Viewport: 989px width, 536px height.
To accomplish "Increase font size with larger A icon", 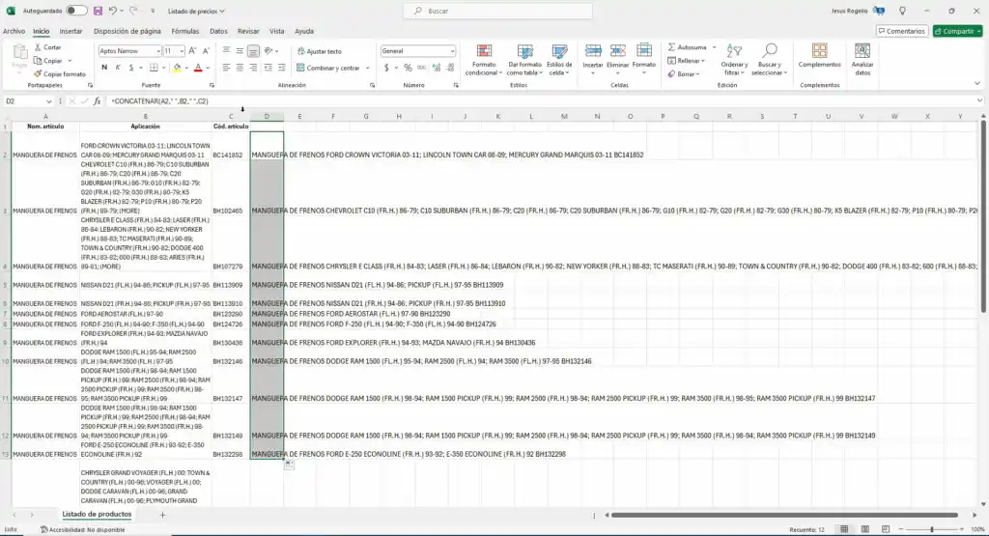I will [x=192, y=51].
